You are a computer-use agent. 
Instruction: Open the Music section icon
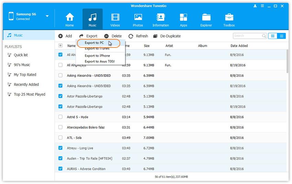tap(92, 17)
